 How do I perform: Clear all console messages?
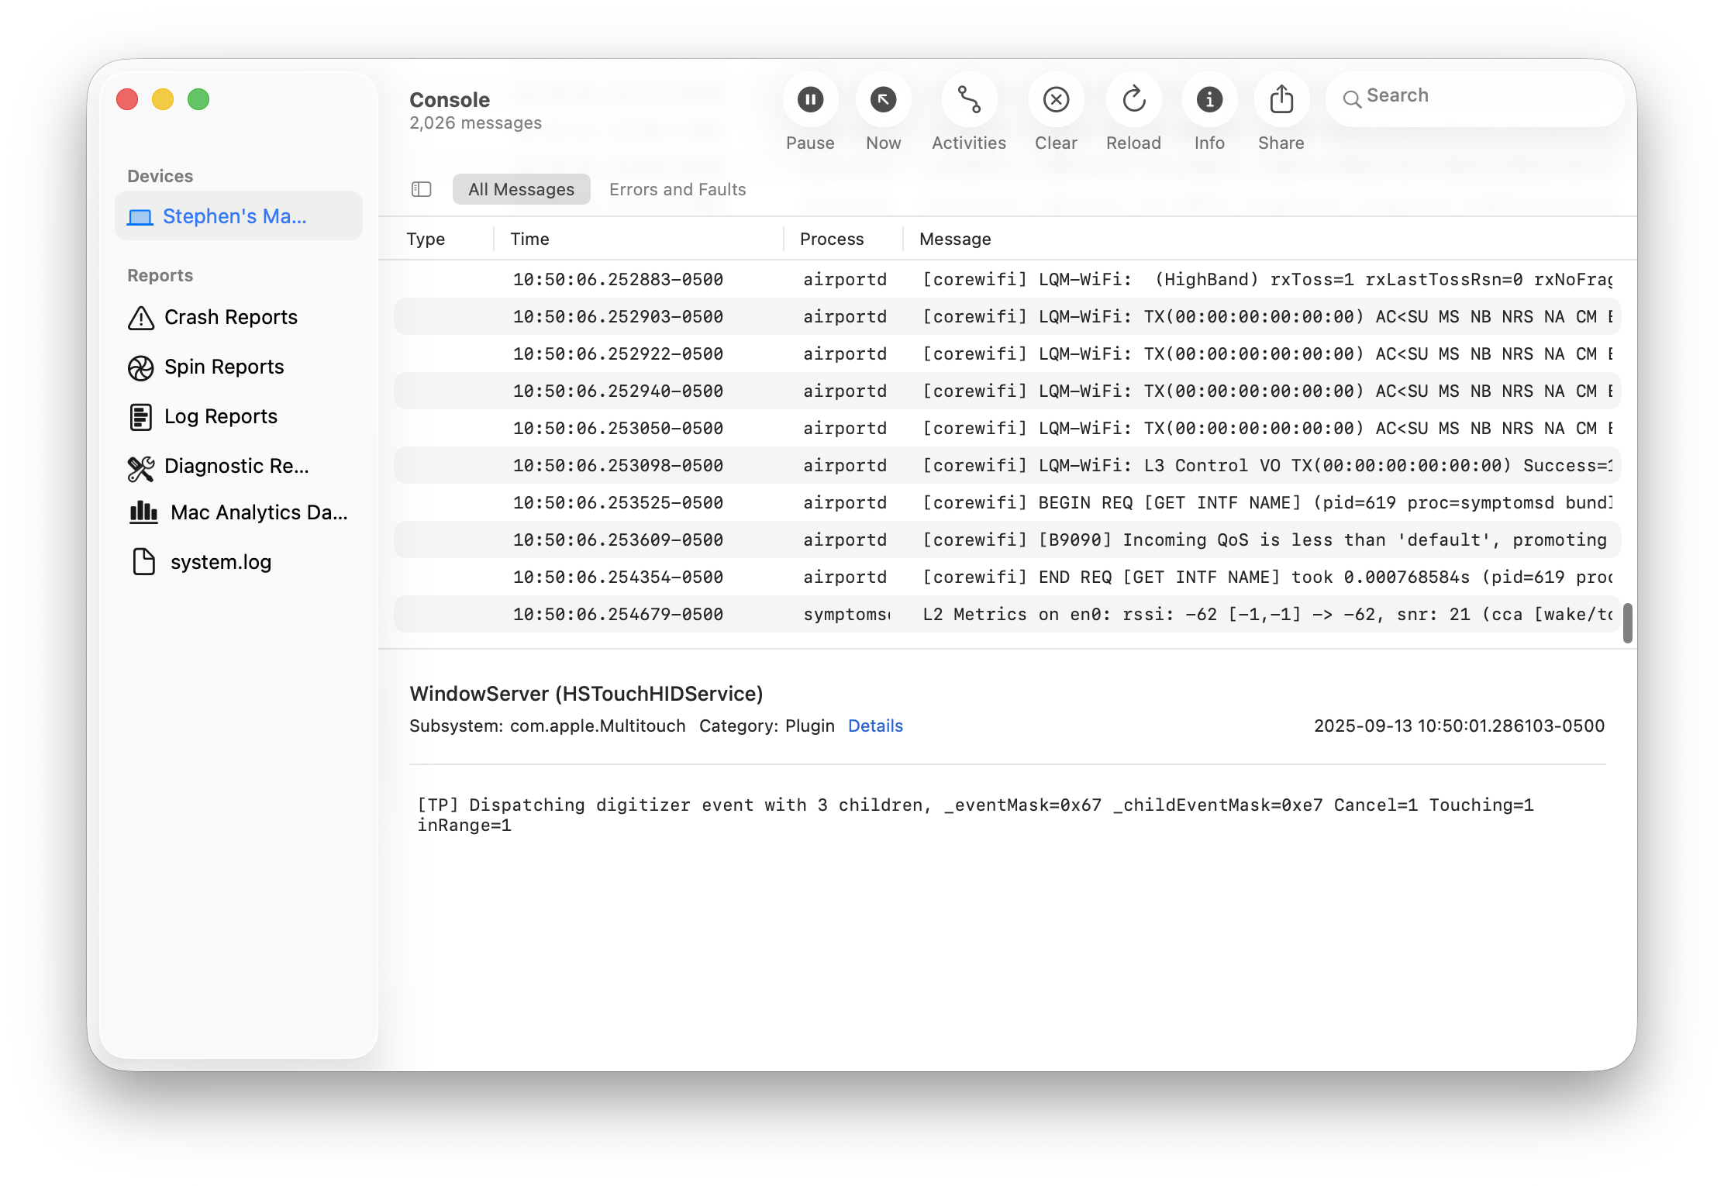tap(1056, 99)
